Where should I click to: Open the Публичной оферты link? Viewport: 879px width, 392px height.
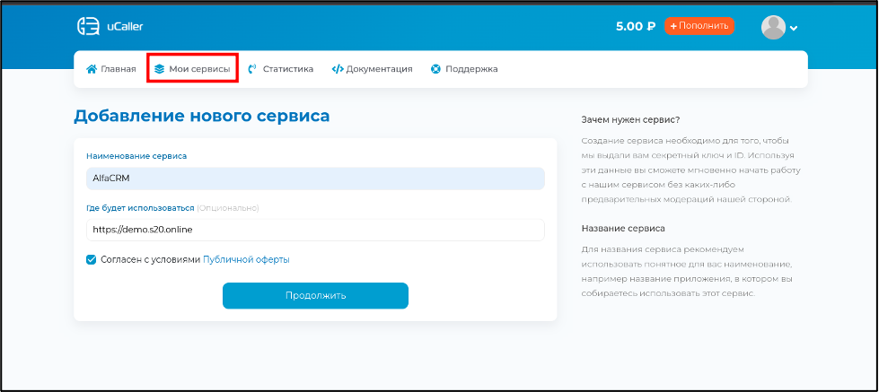click(246, 260)
